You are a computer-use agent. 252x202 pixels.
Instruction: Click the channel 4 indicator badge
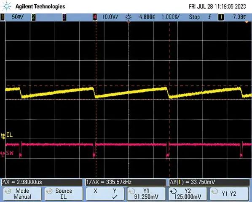(x=95, y=17)
